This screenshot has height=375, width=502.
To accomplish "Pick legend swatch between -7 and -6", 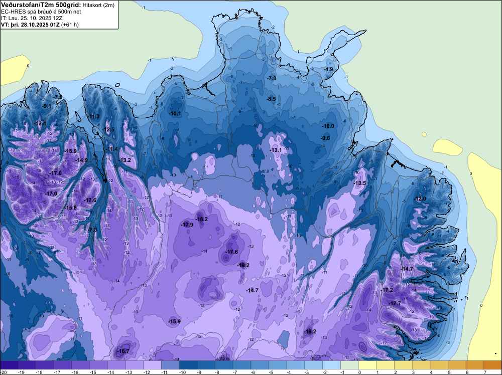I will click(x=242, y=365).
